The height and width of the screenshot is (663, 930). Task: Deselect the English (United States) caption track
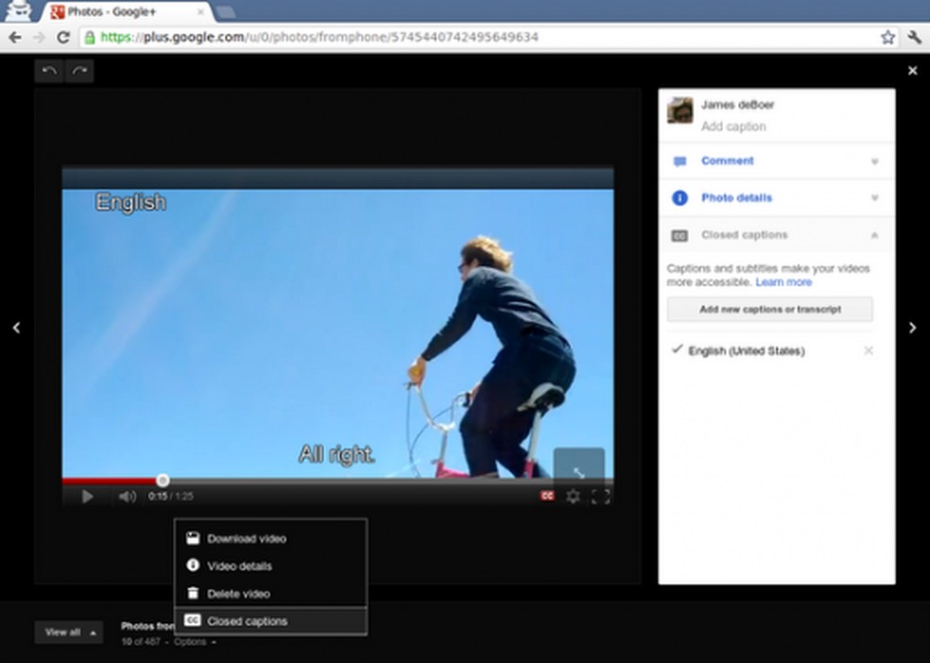[x=869, y=350]
